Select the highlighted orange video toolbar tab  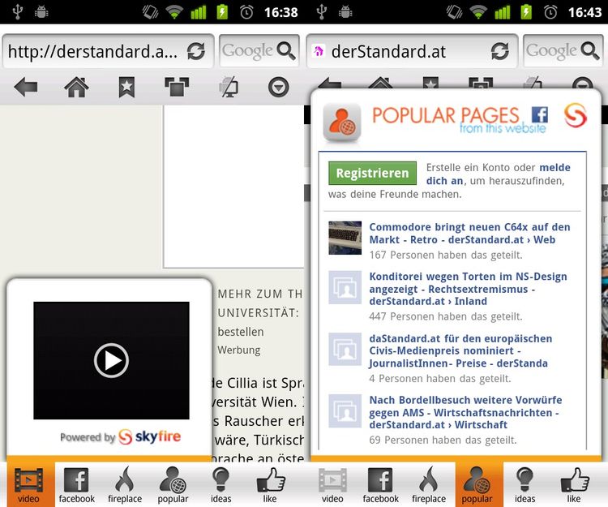(x=28, y=484)
